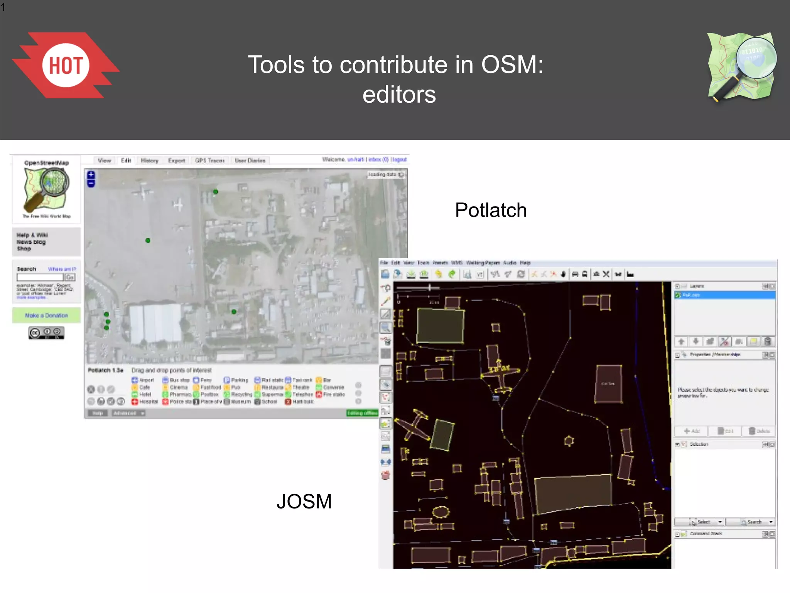Click the JOSM redo green arrow icon
The width and height of the screenshot is (790, 593).
(x=452, y=274)
